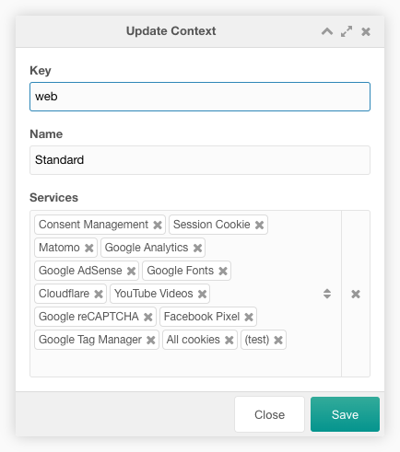The height and width of the screenshot is (452, 400).
Task: Remove Cloudflare from the services list
Action: (x=99, y=294)
